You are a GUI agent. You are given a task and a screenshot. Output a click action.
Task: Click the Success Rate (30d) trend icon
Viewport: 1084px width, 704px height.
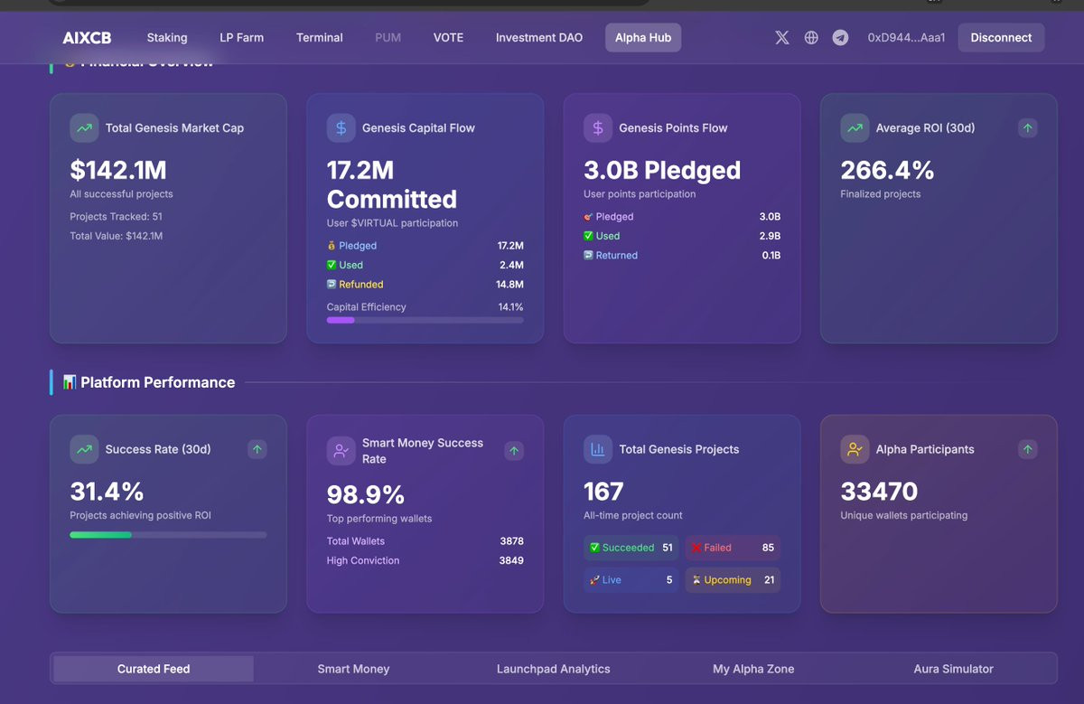coord(84,449)
